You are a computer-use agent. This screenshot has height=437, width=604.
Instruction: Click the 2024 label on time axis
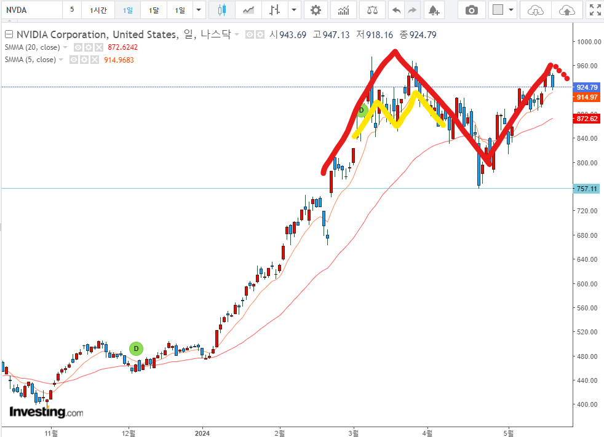202,433
